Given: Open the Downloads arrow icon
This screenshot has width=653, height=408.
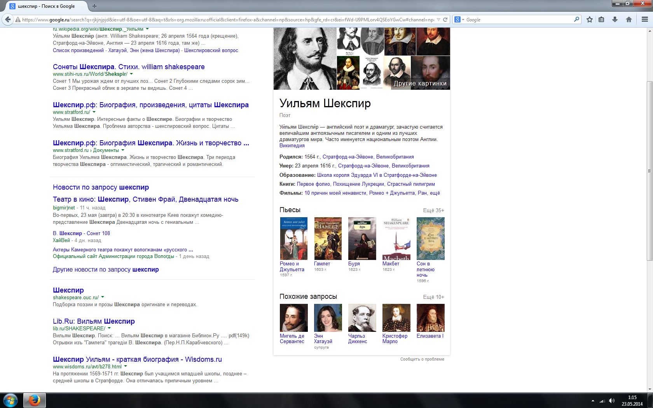Looking at the screenshot, I should click(615, 19).
